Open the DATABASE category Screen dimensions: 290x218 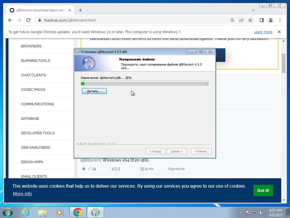point(30,118)
